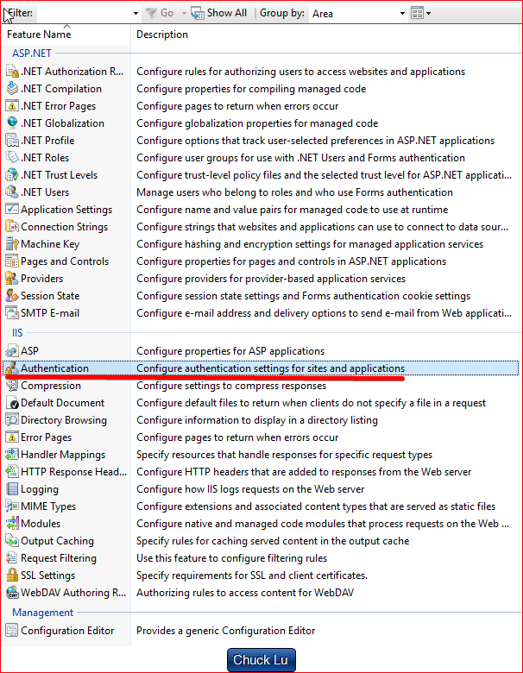Click 'Configure properties for compiling managed code'
523x673 pixels.
click(251, 88)
